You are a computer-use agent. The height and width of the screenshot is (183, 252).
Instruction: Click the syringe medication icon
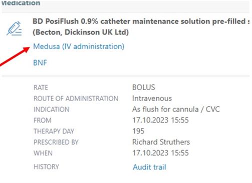click(14, 28)
